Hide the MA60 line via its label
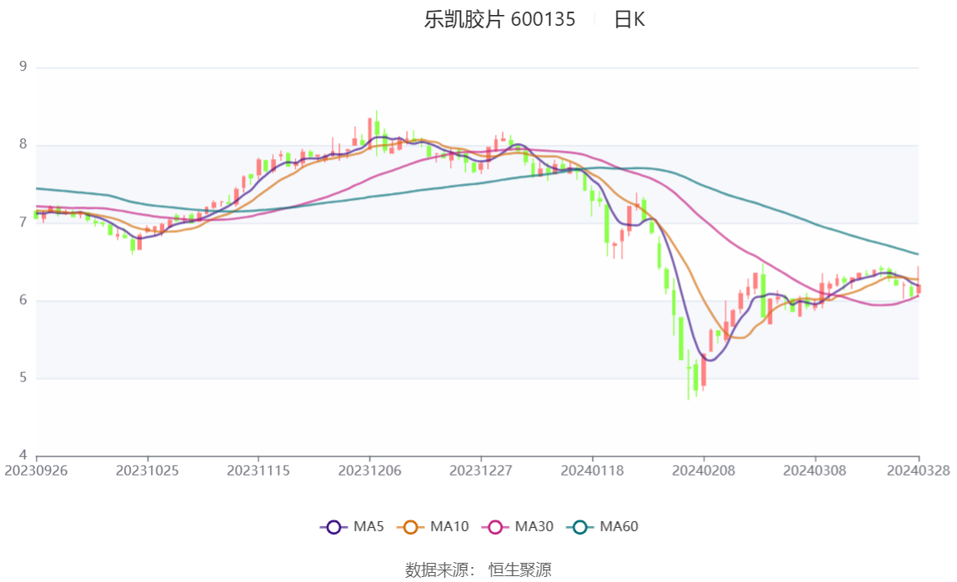Image resolution: width=957 pixels, height=582 pixels. click(x=619, y=526)
